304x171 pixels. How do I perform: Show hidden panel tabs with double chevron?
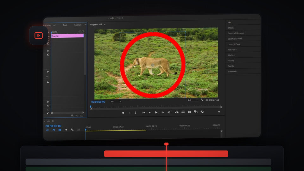[x=85, y=25]
